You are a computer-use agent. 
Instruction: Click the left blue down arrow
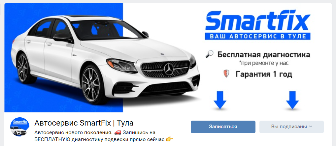(x=220, y=100)
